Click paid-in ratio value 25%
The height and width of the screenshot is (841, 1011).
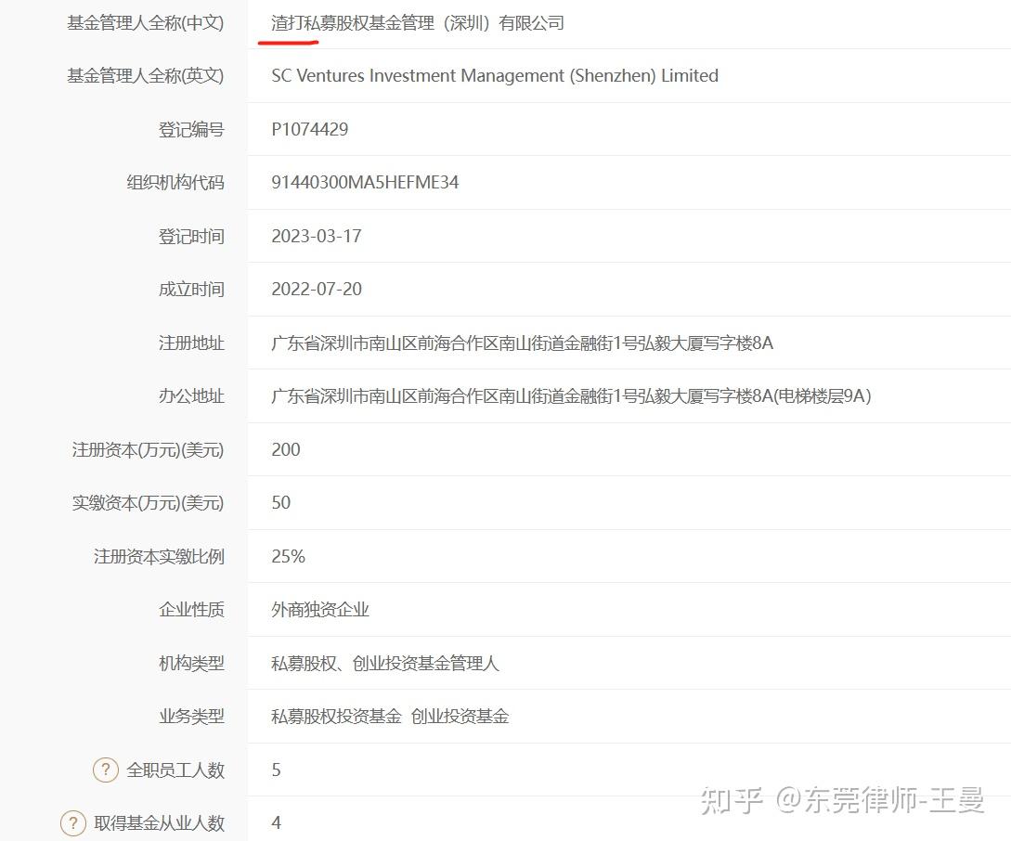point(288,556)
